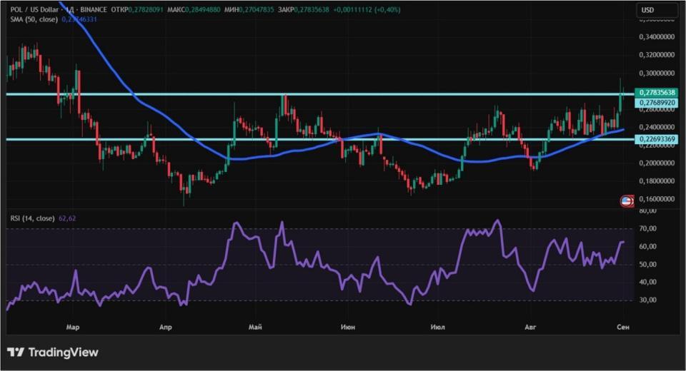Select the upper horizontal resistance line
Screen dimensions: 686x371
pyautogui.click(x=319, y=94)
